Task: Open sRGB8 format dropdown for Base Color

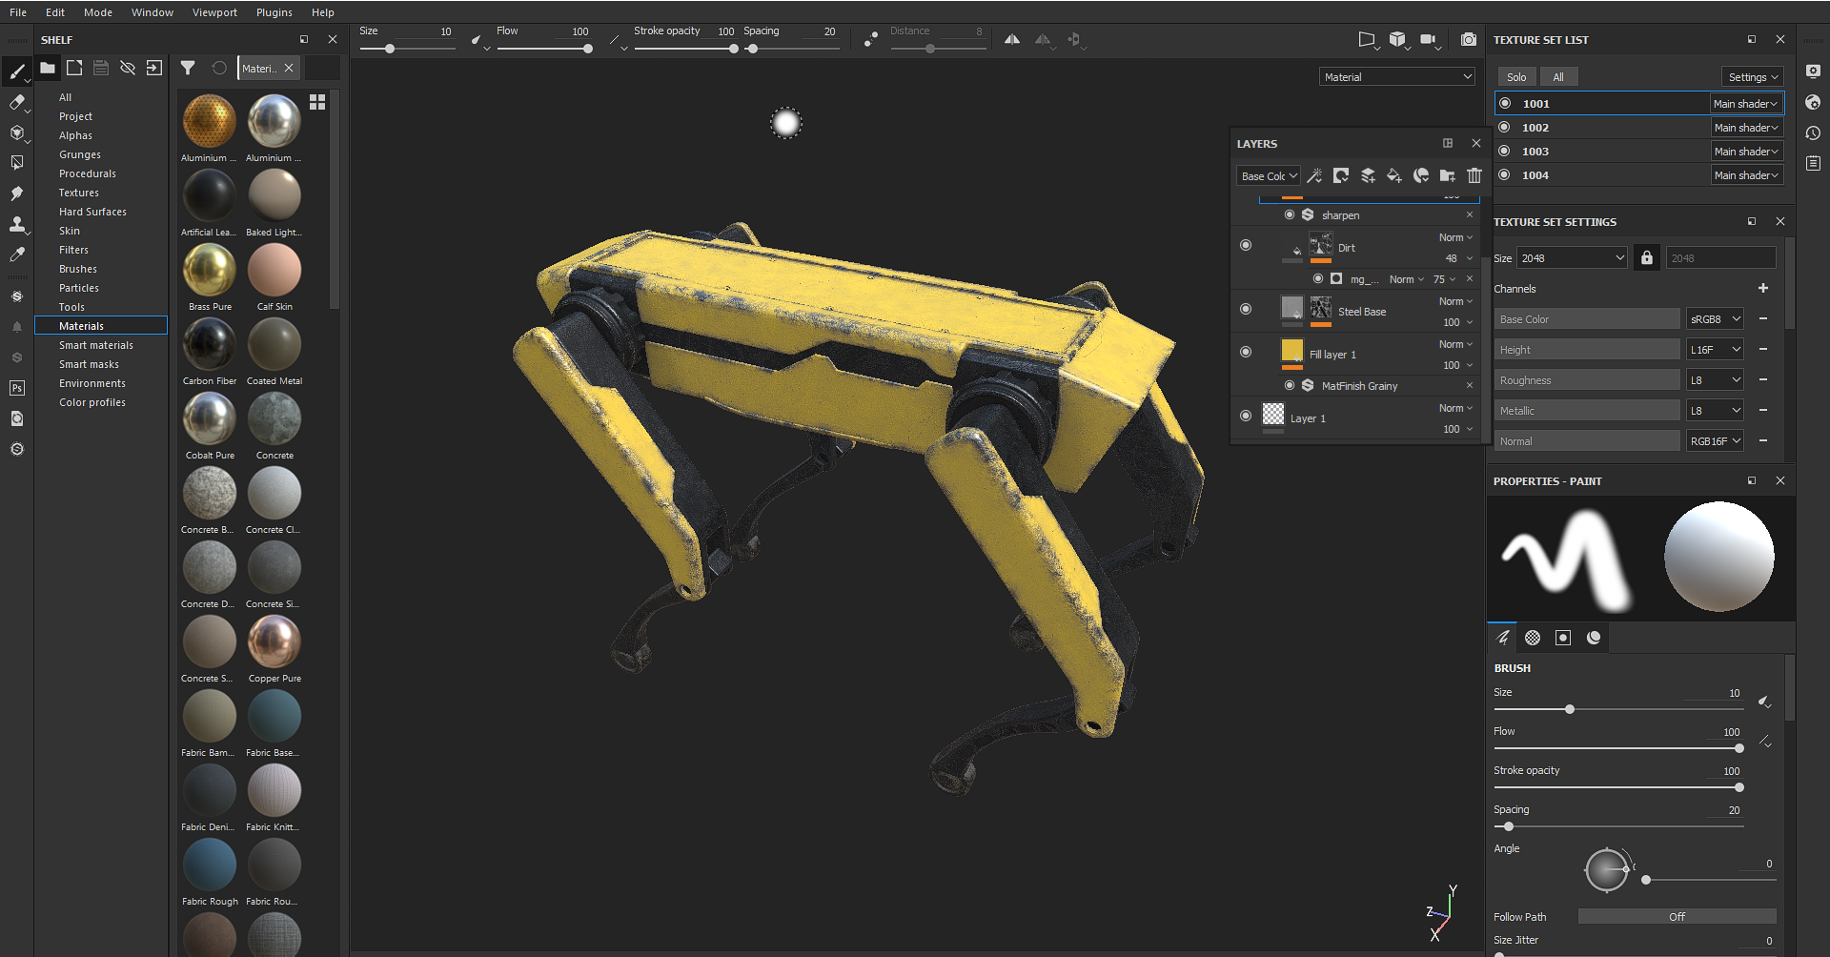Action: [1716, 318]
